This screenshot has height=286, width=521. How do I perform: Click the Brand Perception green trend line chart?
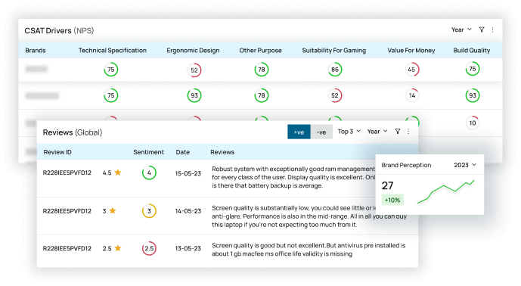(445, 192)
